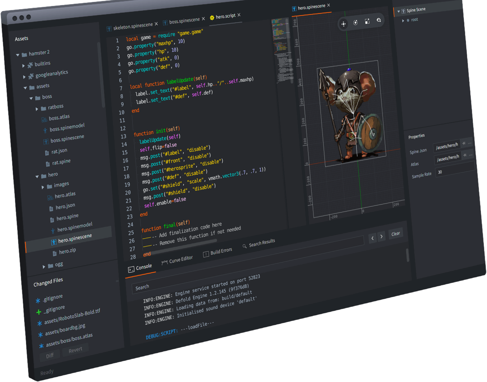Click the asterisk icon beside assets/boardbg.jpg
Screen dimensions: 487x382
click(40, 335)
